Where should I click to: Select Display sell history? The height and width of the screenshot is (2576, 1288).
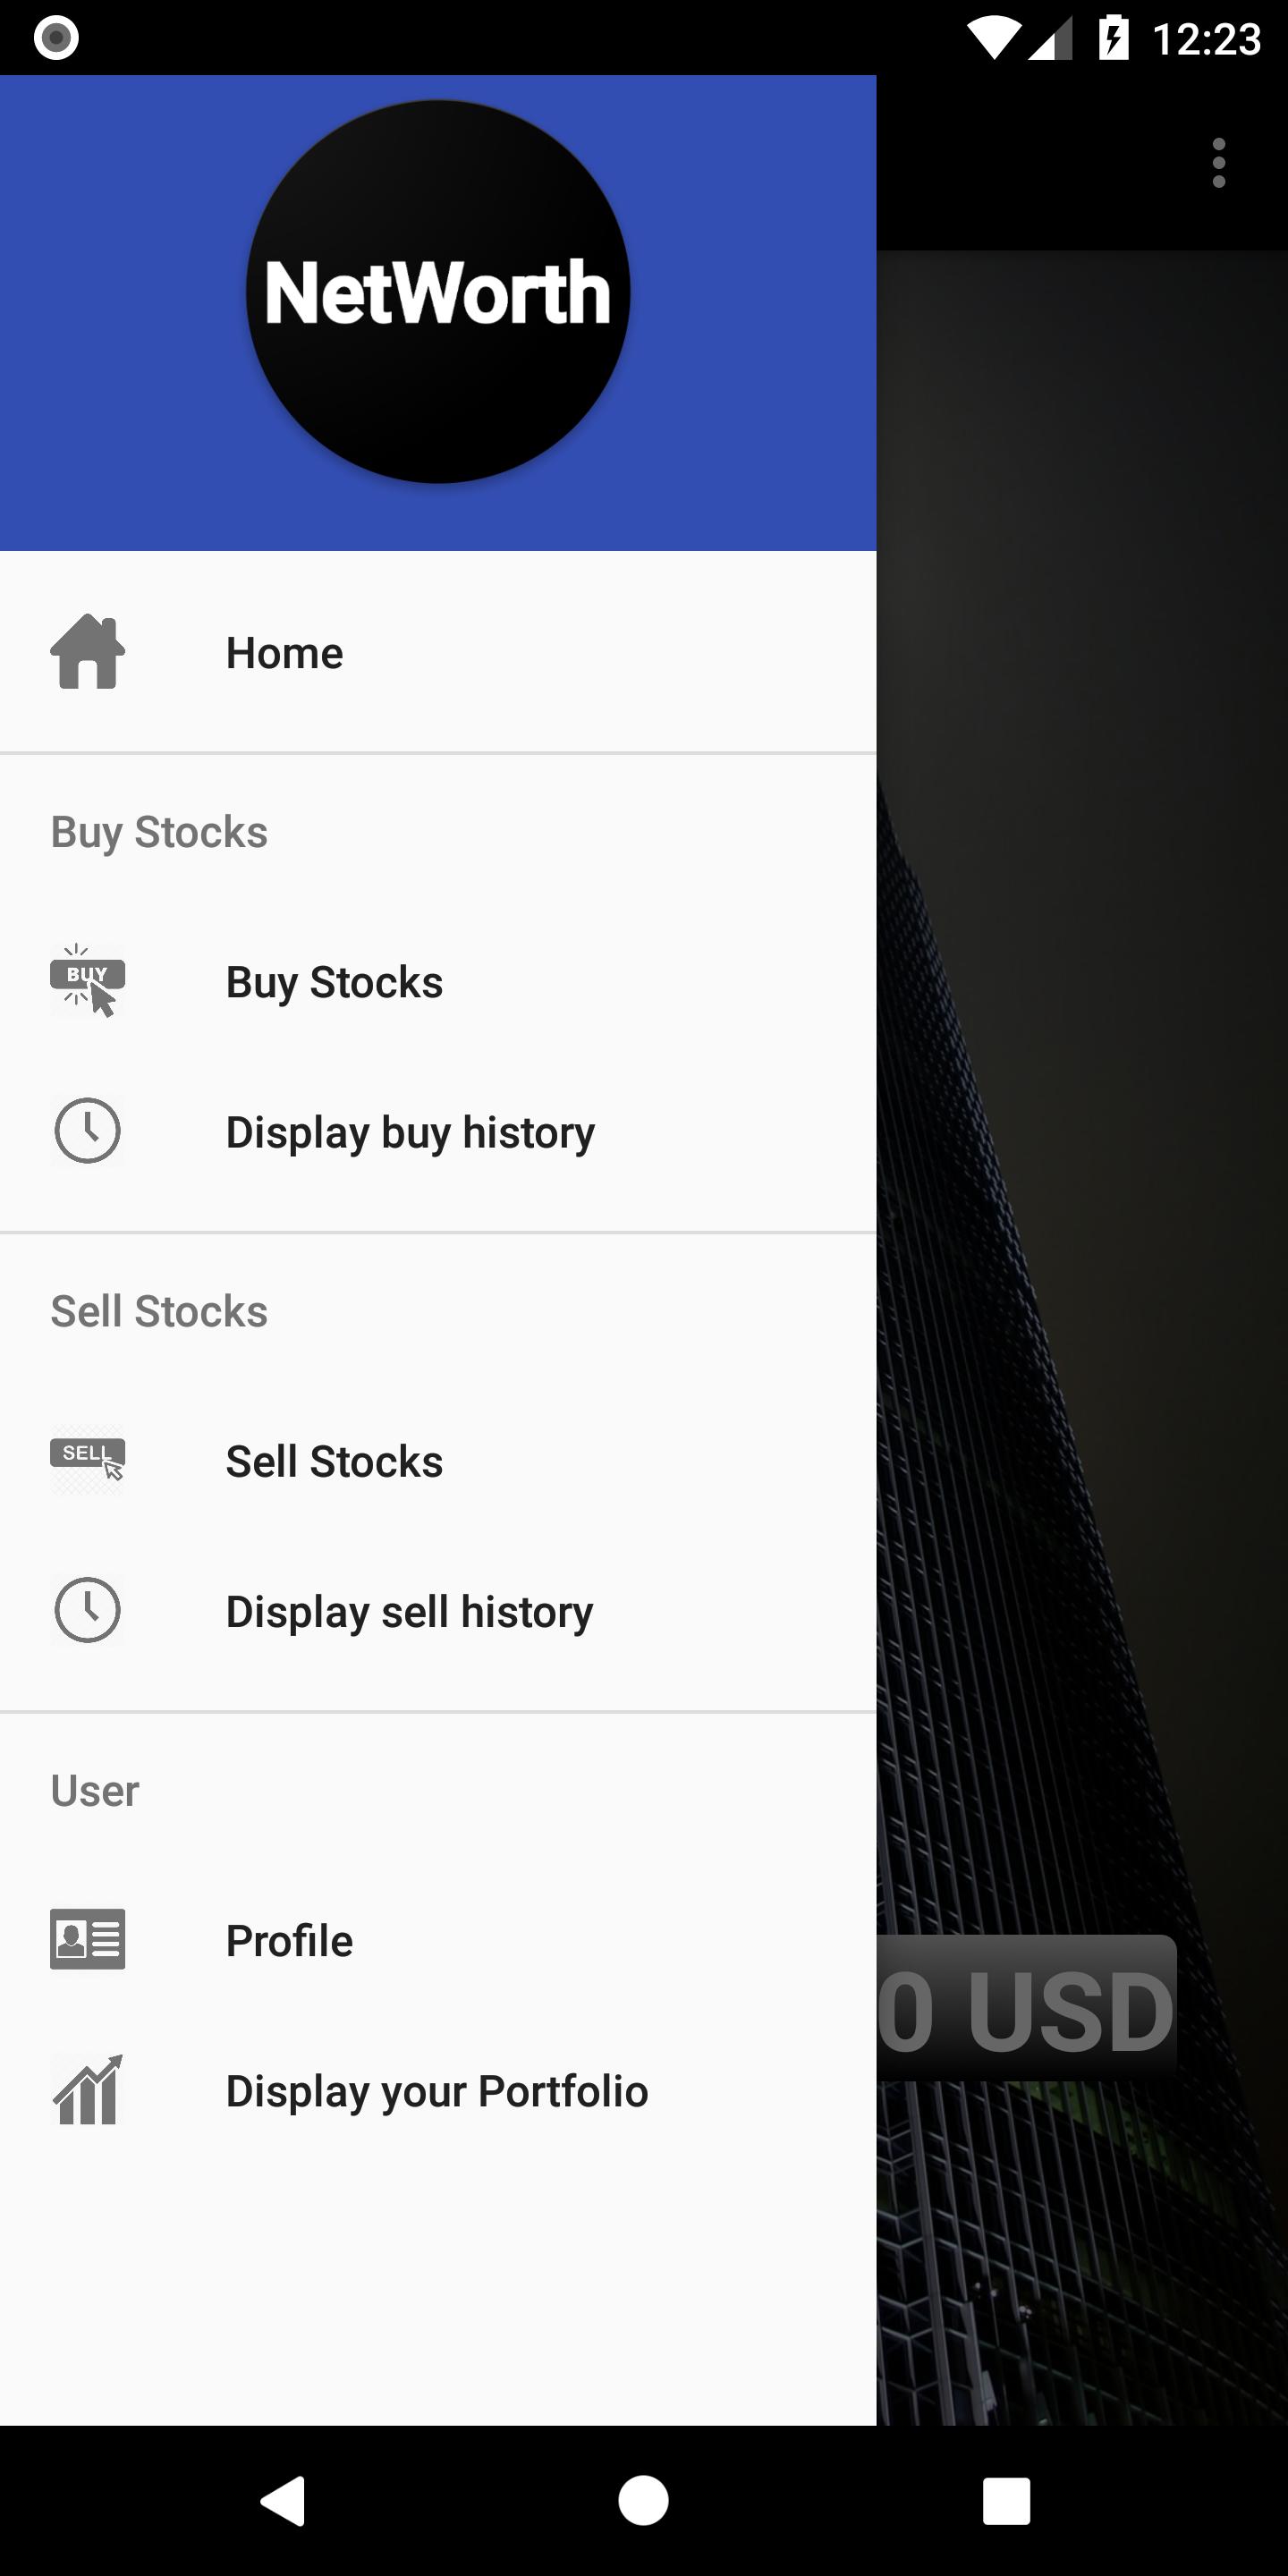(409, 1611)
